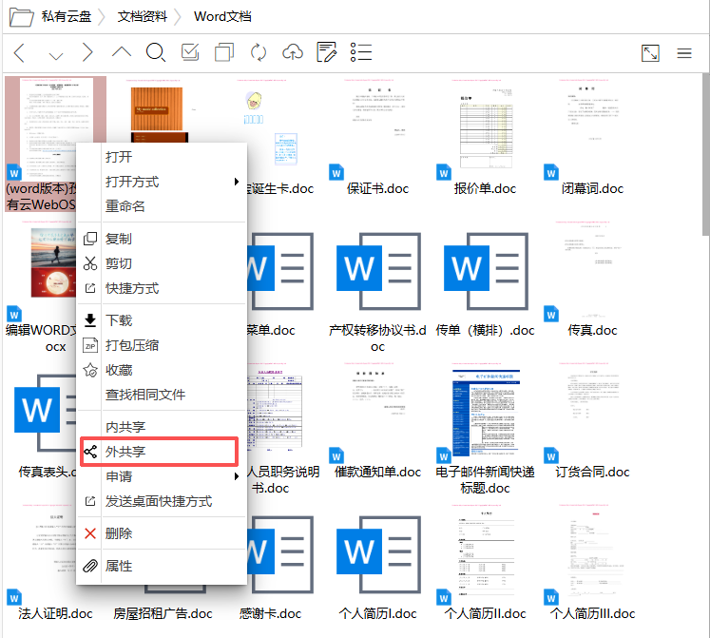Expand the navigation history dropdown arrow
This screenshot has width=710, height=638.
[x=55, y=54]
